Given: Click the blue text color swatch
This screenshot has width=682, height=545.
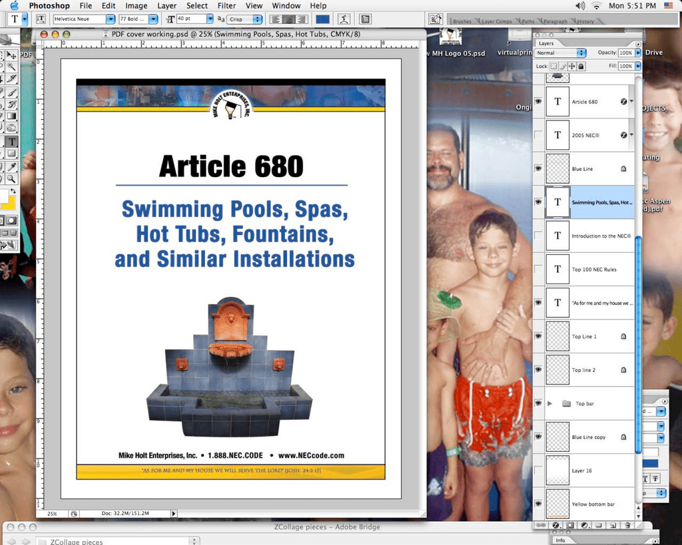Looking at the screenshot, I should coord(322,19).
